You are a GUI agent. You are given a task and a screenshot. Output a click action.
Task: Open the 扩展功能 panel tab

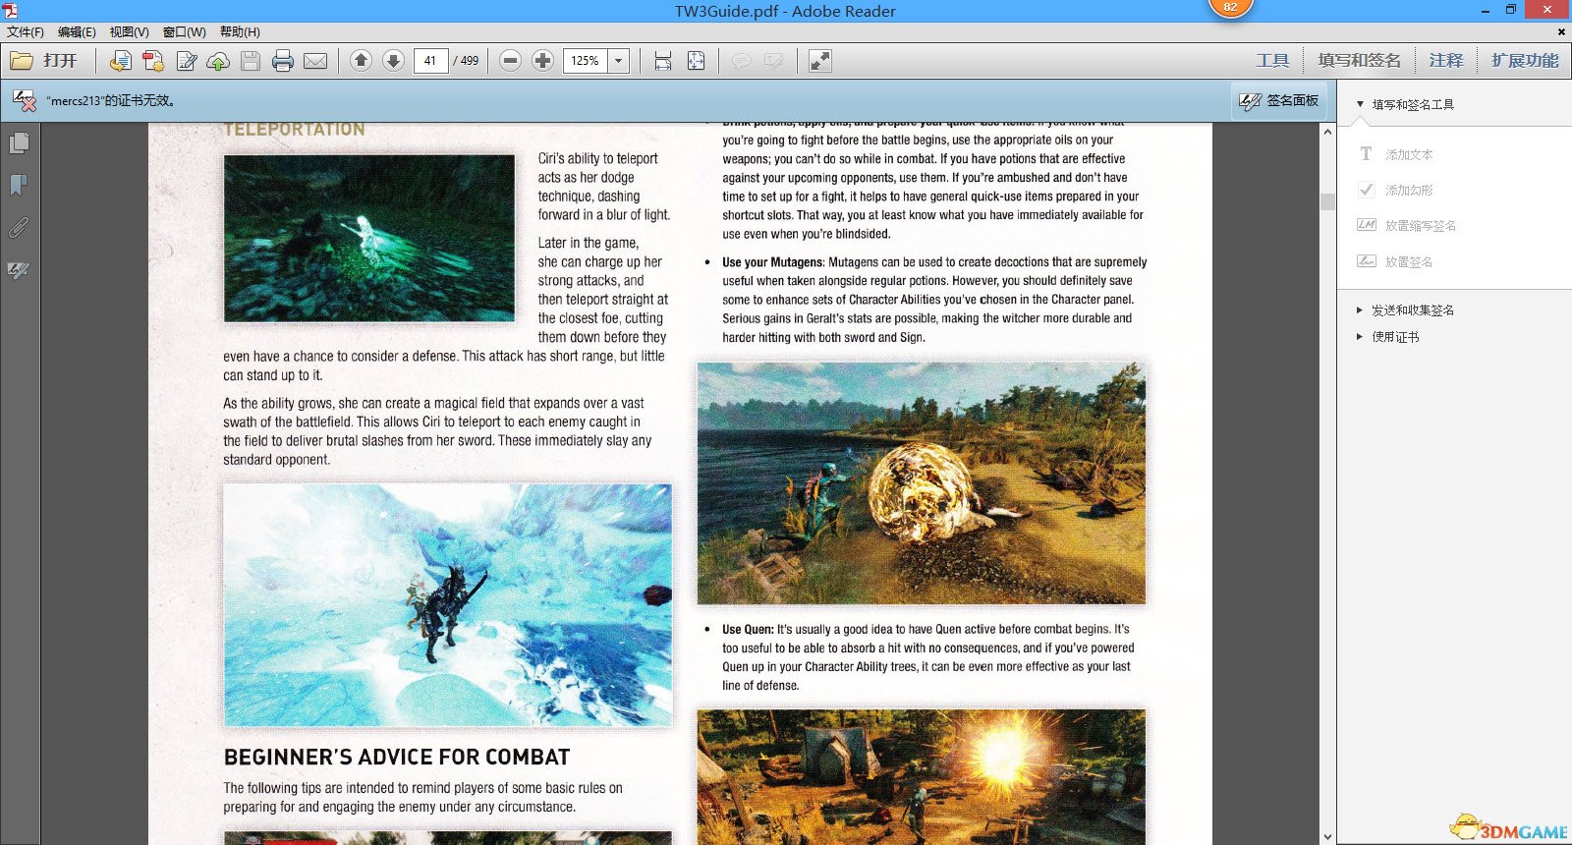(x=1525, y=61)
